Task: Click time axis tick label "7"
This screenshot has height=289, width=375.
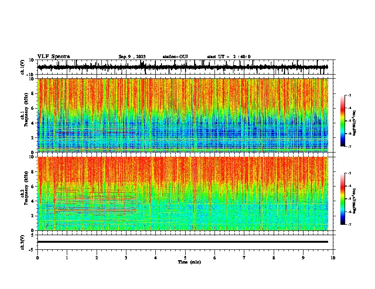Action: click(x=244, y=258)
